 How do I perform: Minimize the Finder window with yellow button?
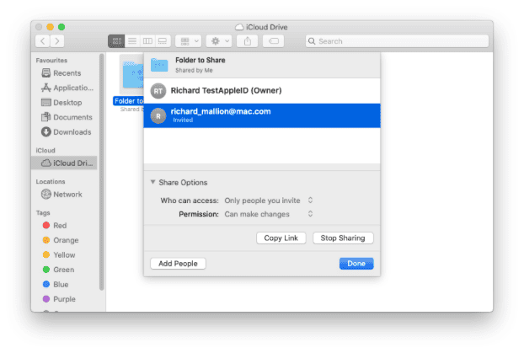(x=51, y=27)
